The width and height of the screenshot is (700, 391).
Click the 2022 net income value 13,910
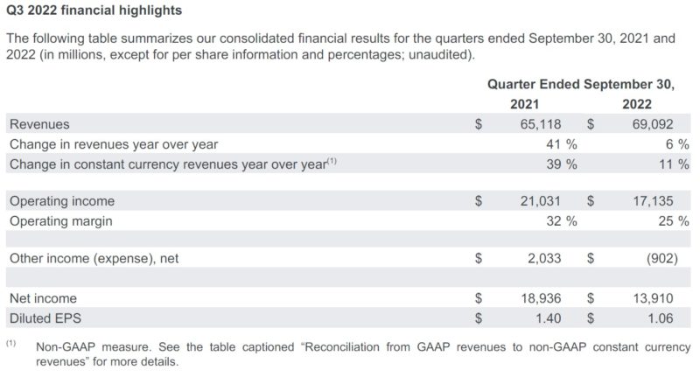(666, 298)
